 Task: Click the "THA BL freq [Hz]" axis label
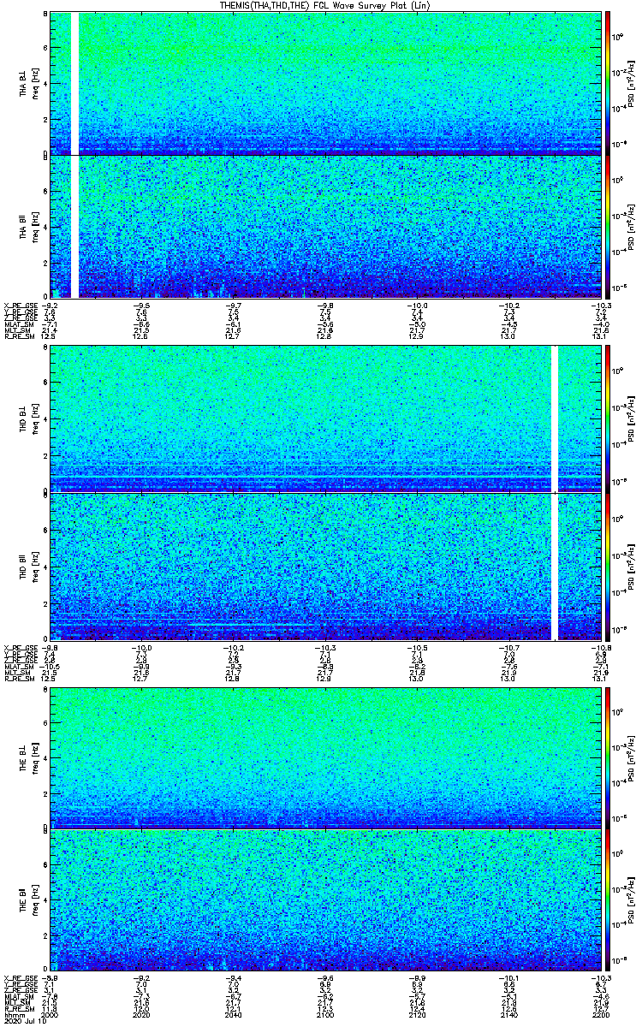coord(28,82)
